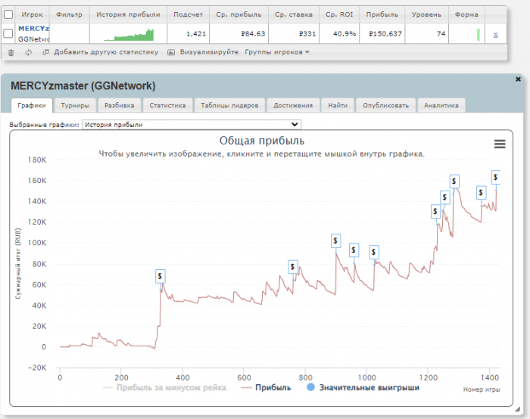
Task: Click the $ marker near 140K at game 1250
Action: (x=445, y=197)
